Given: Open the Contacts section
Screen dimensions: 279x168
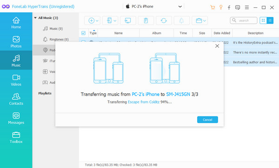Looking at the screenshot, I should pos(16,99).
